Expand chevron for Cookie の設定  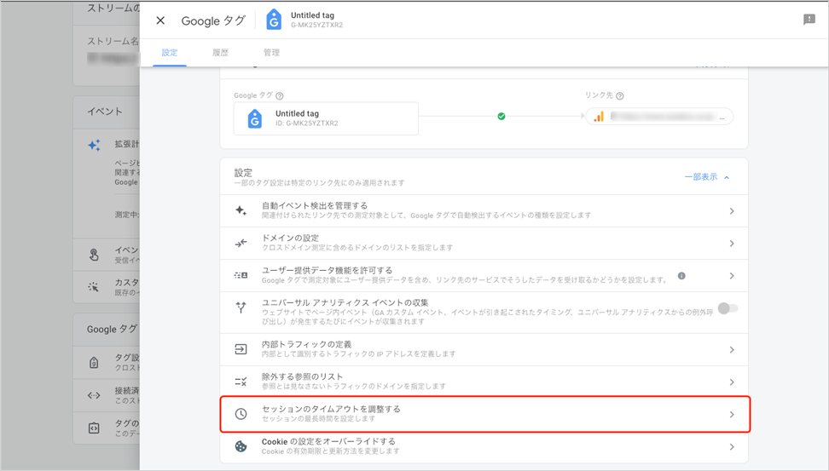click(732, 446)
